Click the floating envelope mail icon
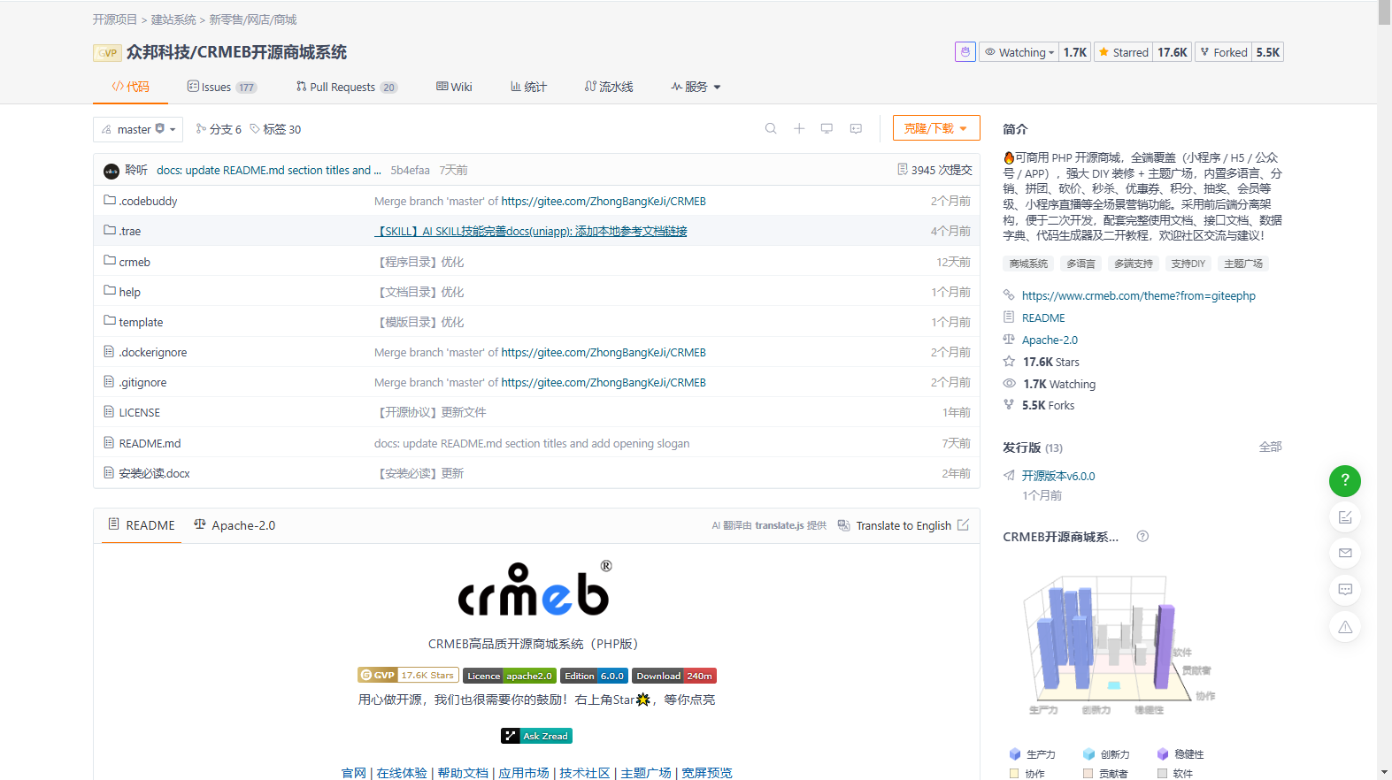The image size is (1392, 780). tap(1345, 554)
